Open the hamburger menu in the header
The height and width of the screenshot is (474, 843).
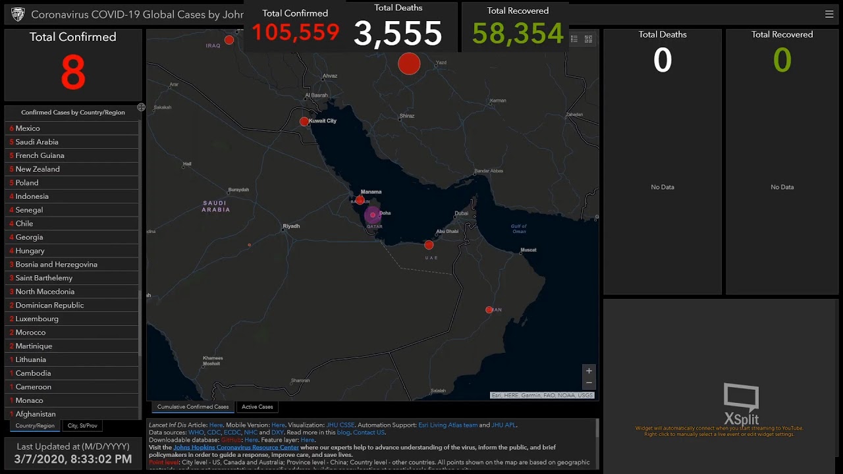[x=829, y=14]
